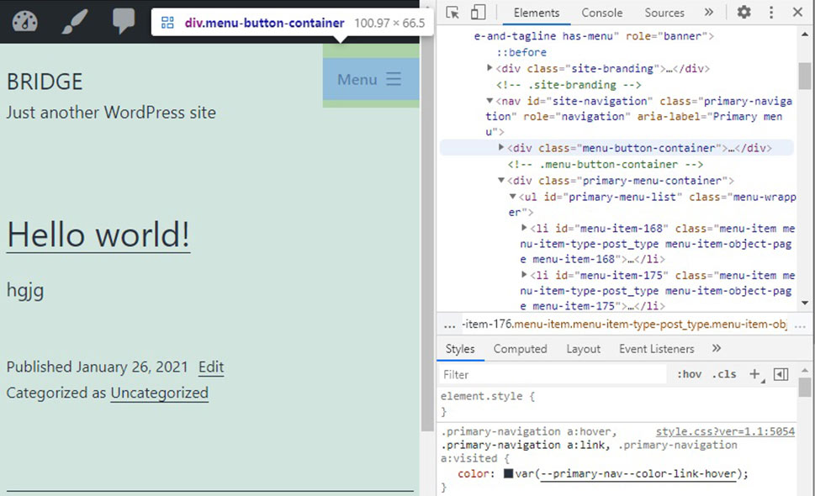Open the Customize paintbrush icon
Screen dimensions: 815x496
pyautogui.click(x=74, y=22)
